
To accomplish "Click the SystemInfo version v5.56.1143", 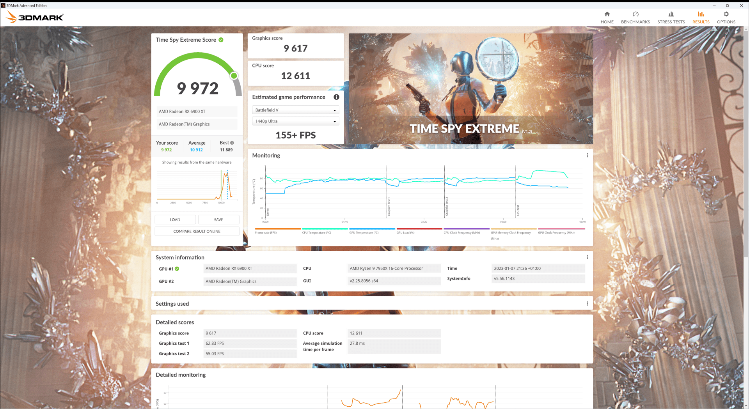I will 538,278.
